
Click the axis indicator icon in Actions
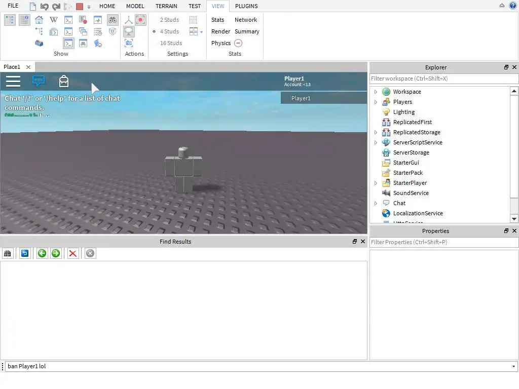click(129, 20)
